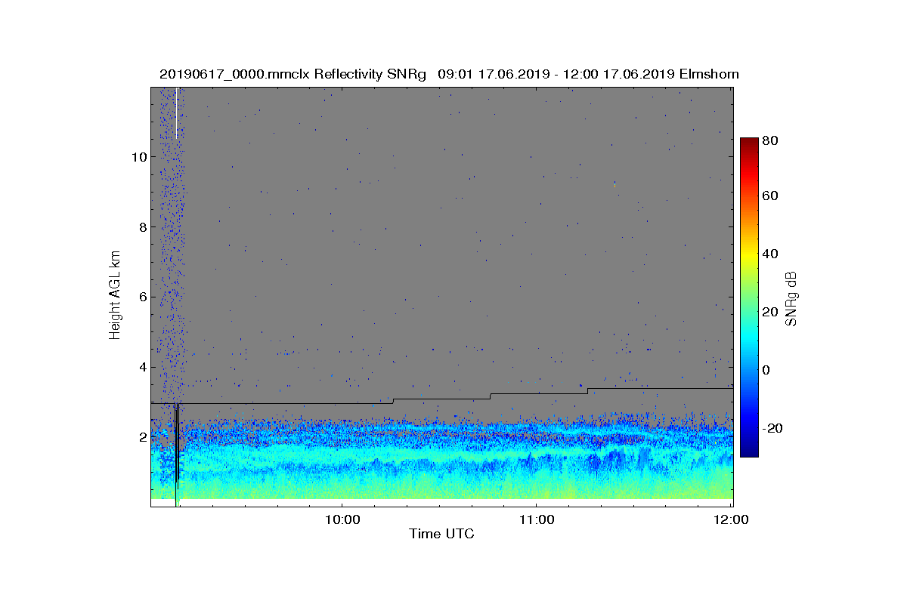Click the 'Time UTC' axis label

click(442, 534)
